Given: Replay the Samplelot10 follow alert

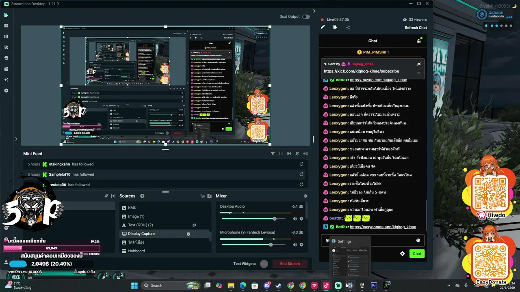Looking at the screenshot, I should (x=301, y=174).
